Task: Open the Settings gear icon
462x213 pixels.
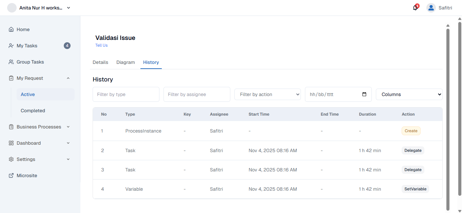Action: [x=11, y=159]
